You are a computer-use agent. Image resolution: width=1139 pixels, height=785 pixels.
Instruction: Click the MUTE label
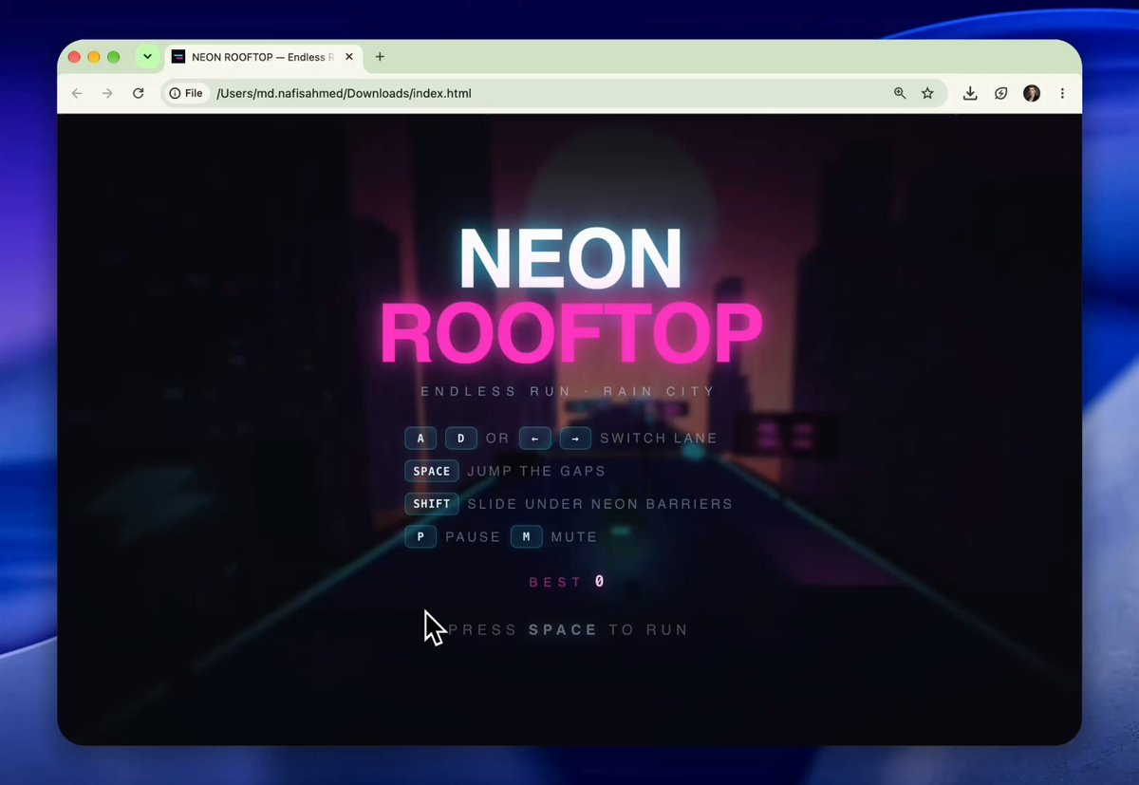(x=574, y=537)
